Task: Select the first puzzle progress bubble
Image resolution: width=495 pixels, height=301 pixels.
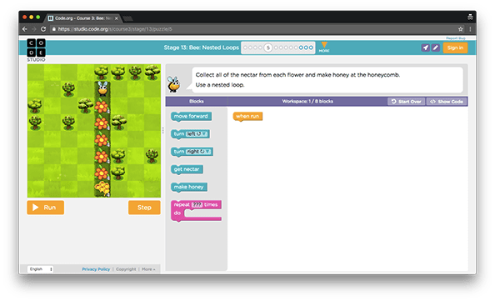Action: (246, 48)
